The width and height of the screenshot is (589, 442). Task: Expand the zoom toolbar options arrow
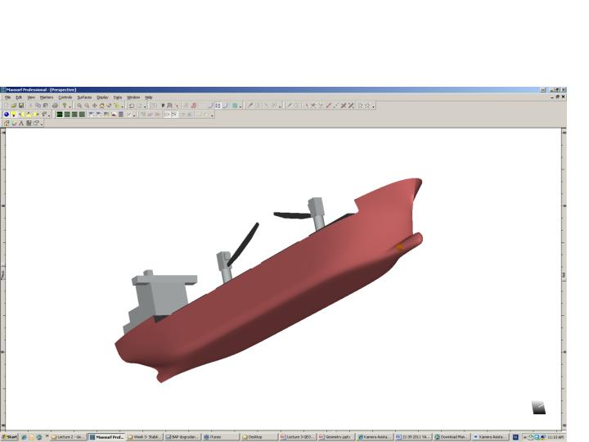point(124,106)
